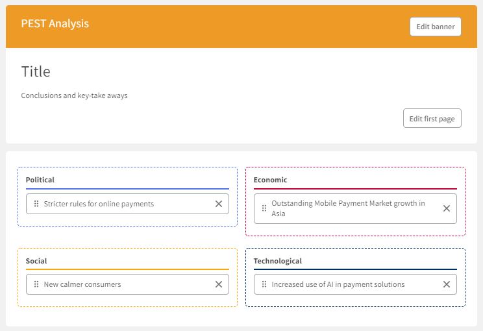Delete the 'Increased use of AI' item
The width and height of the screenshot is (483, 331).
(x=447, y=284)
